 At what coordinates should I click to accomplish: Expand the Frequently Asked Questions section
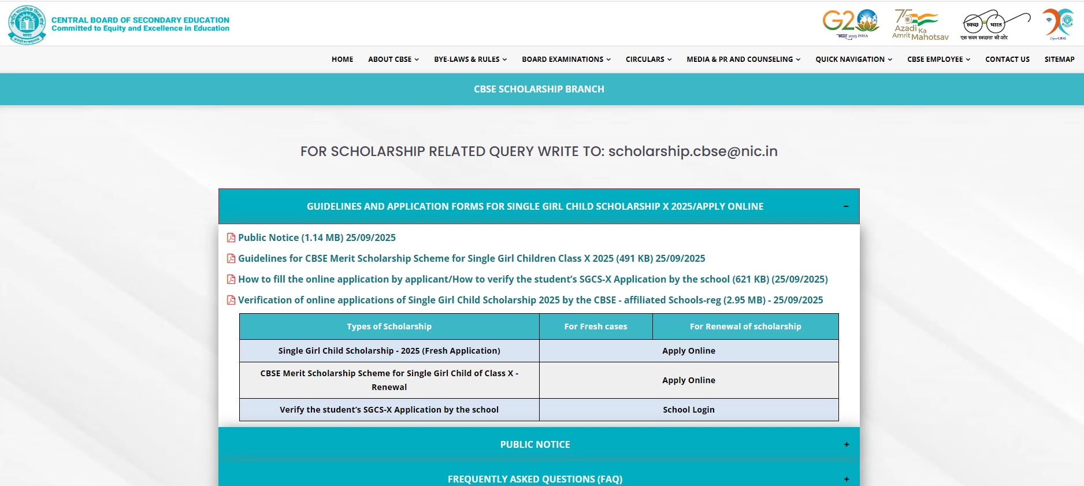[846, 478]
